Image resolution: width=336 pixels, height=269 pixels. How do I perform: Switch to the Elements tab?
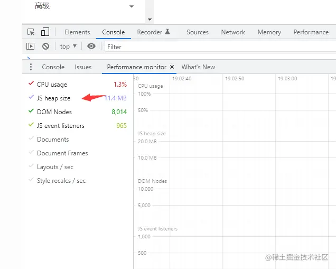click(x=77, y=32)
